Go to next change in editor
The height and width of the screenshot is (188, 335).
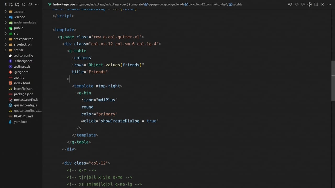[303, 4]
